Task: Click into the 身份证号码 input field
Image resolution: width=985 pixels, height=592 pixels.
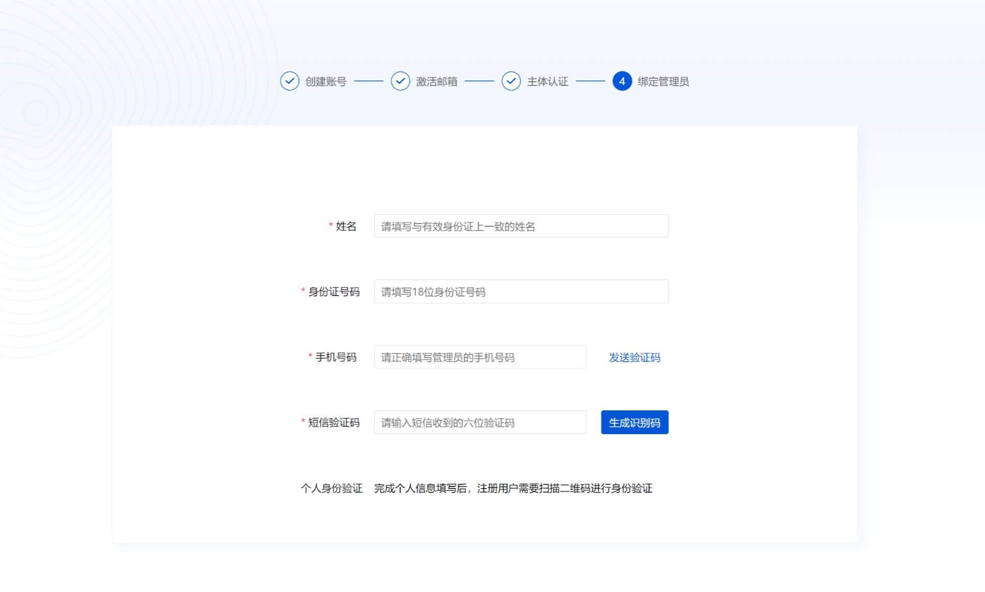Action: (521, 292)
